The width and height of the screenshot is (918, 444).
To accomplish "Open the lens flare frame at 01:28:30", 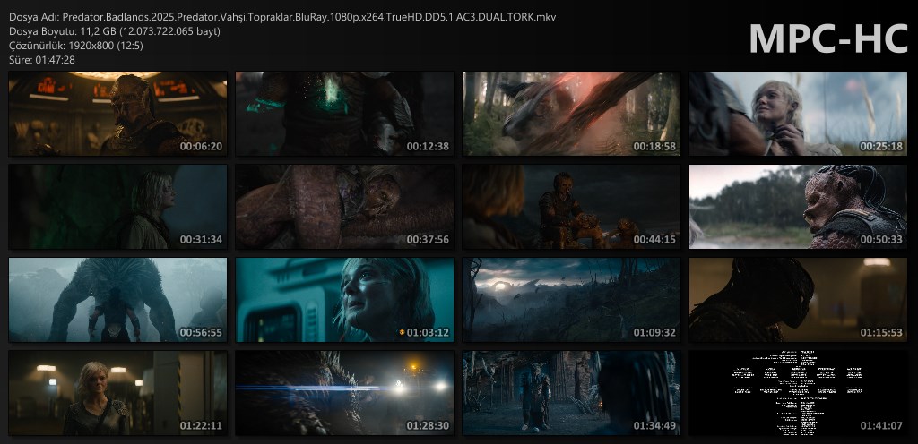I will coord(344,393).
